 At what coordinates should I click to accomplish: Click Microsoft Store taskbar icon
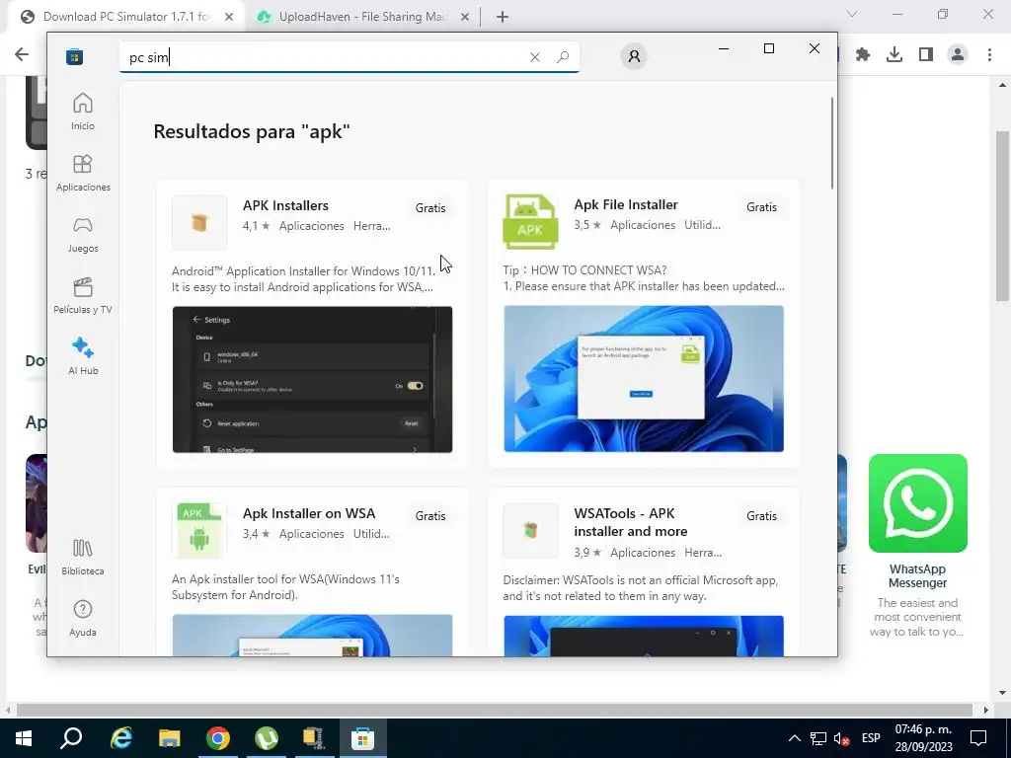[x=362, y=738]
